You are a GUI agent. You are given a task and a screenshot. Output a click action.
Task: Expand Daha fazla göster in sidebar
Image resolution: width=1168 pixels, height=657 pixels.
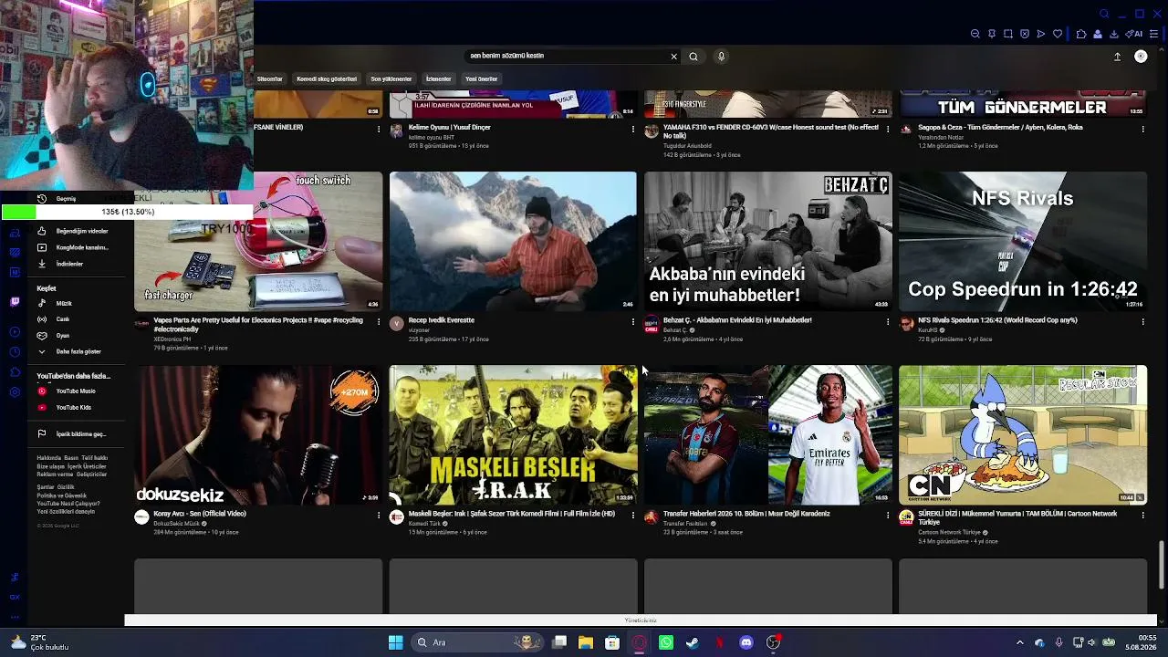[x=80, y=351]
